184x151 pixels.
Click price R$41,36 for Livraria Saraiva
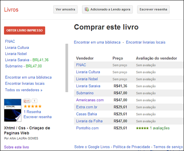[120, 86]
